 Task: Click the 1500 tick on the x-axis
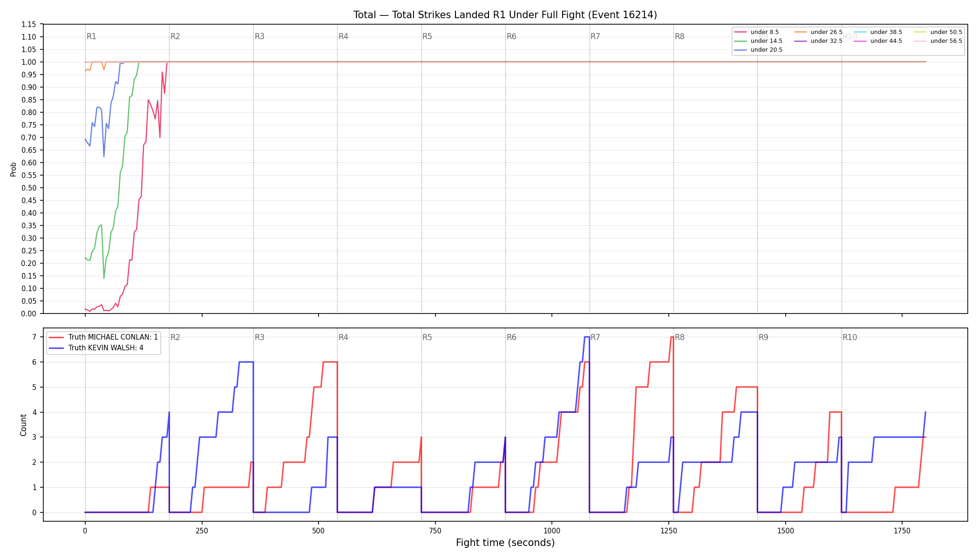786,531
